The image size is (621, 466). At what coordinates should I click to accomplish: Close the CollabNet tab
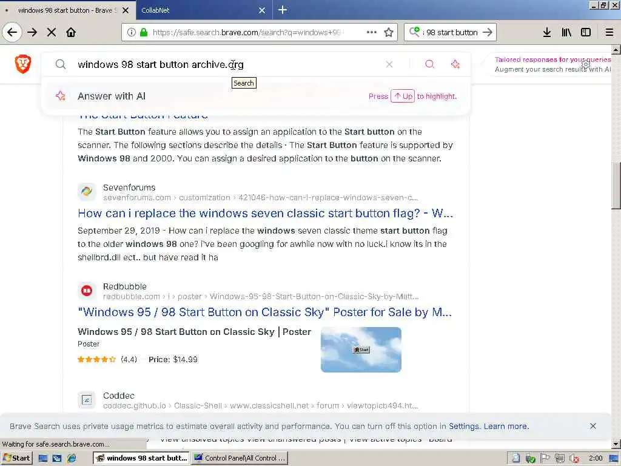(x=262, y=10)
